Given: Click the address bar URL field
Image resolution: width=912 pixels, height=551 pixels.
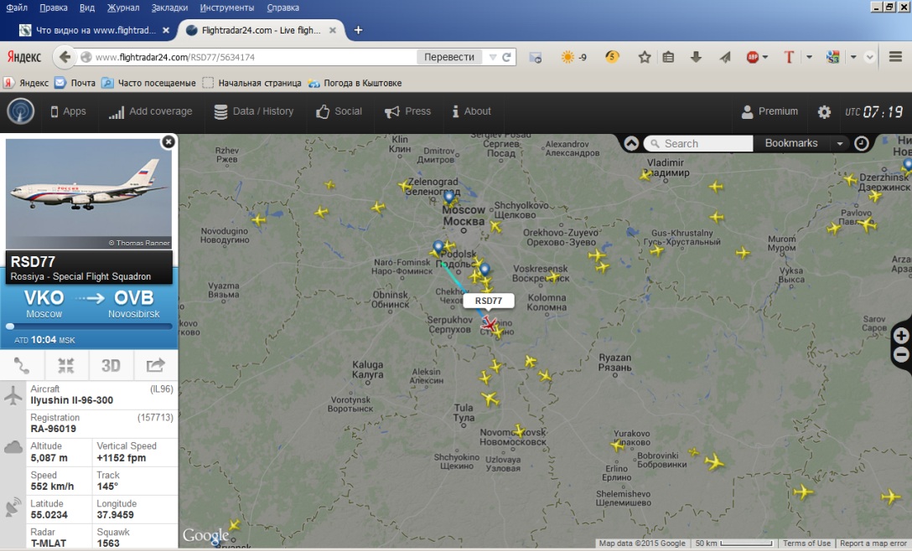Looking at the screenshot, I should [255, 57].
